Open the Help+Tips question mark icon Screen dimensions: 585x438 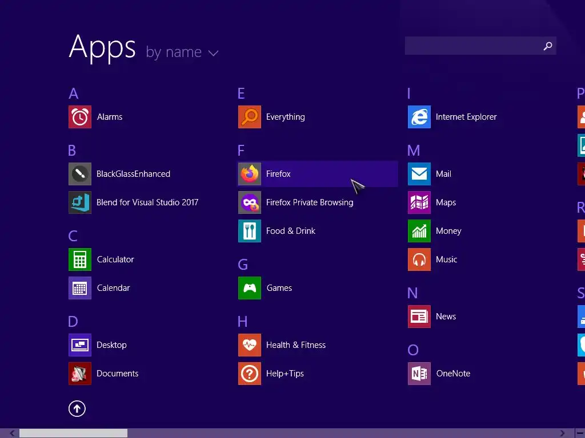coord(250,374)
